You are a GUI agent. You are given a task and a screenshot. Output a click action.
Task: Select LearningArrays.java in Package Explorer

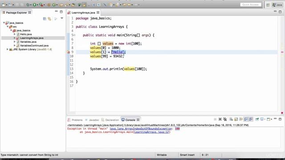coord(32,38)
